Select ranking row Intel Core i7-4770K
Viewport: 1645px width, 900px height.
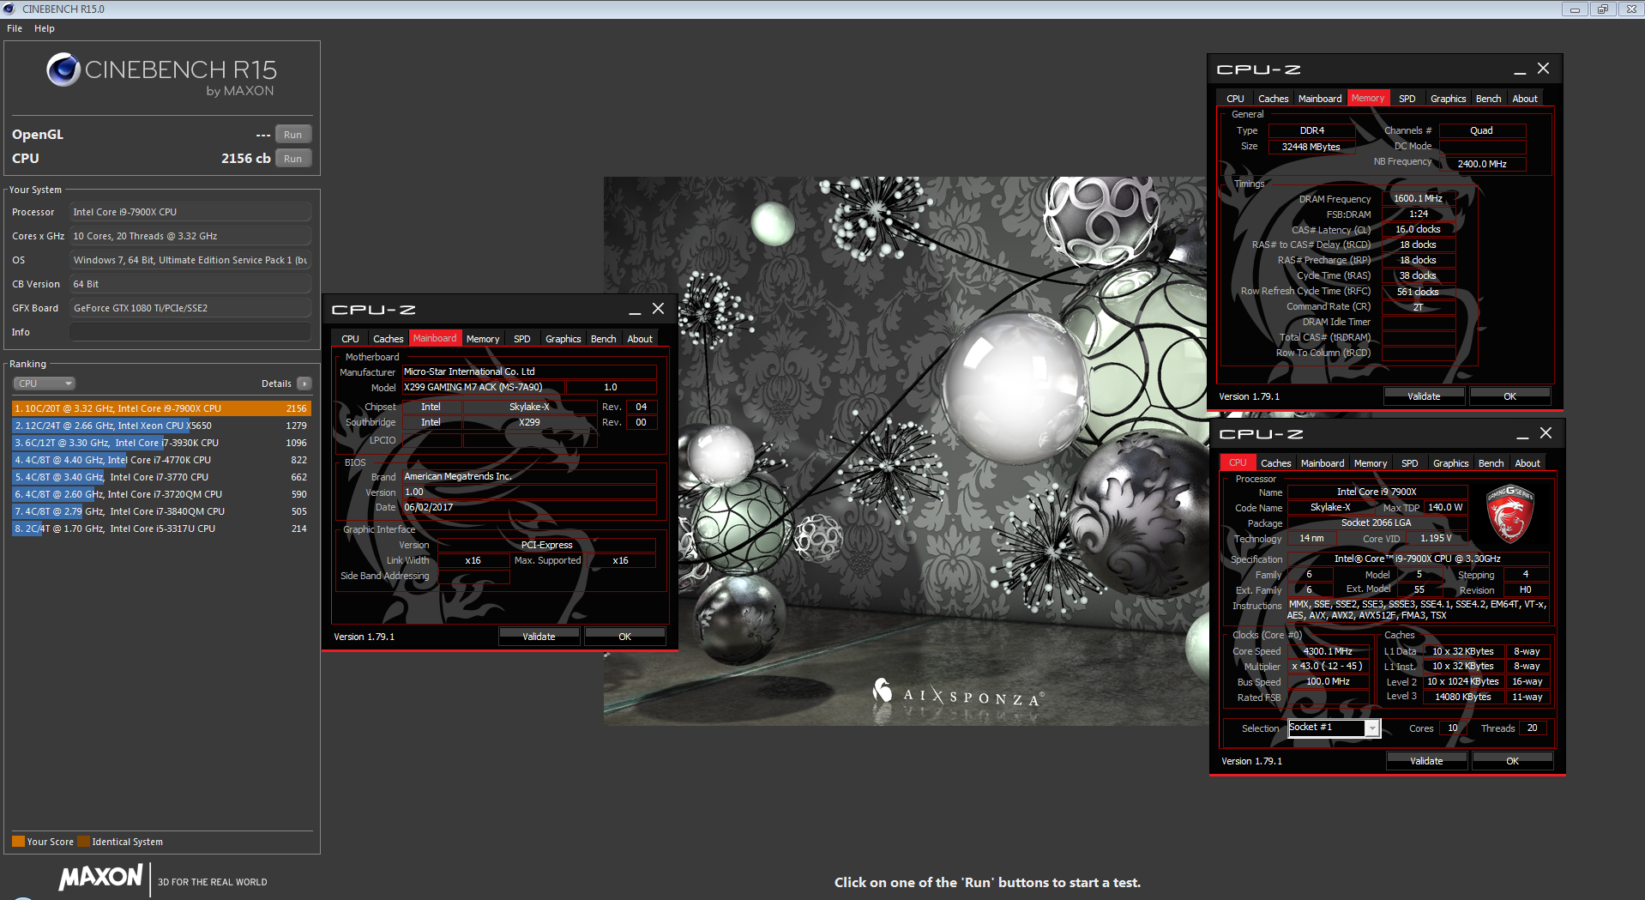[161, 460]
